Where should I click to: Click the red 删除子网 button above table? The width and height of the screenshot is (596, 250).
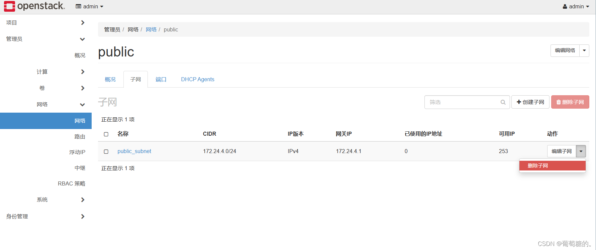pos(570,102)
